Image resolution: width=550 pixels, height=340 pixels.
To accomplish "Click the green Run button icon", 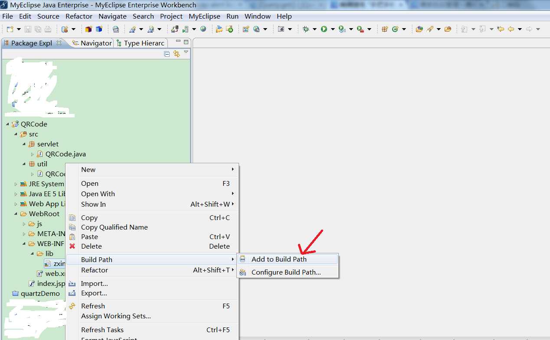I will pyautogui.click(x=324, y=29).
